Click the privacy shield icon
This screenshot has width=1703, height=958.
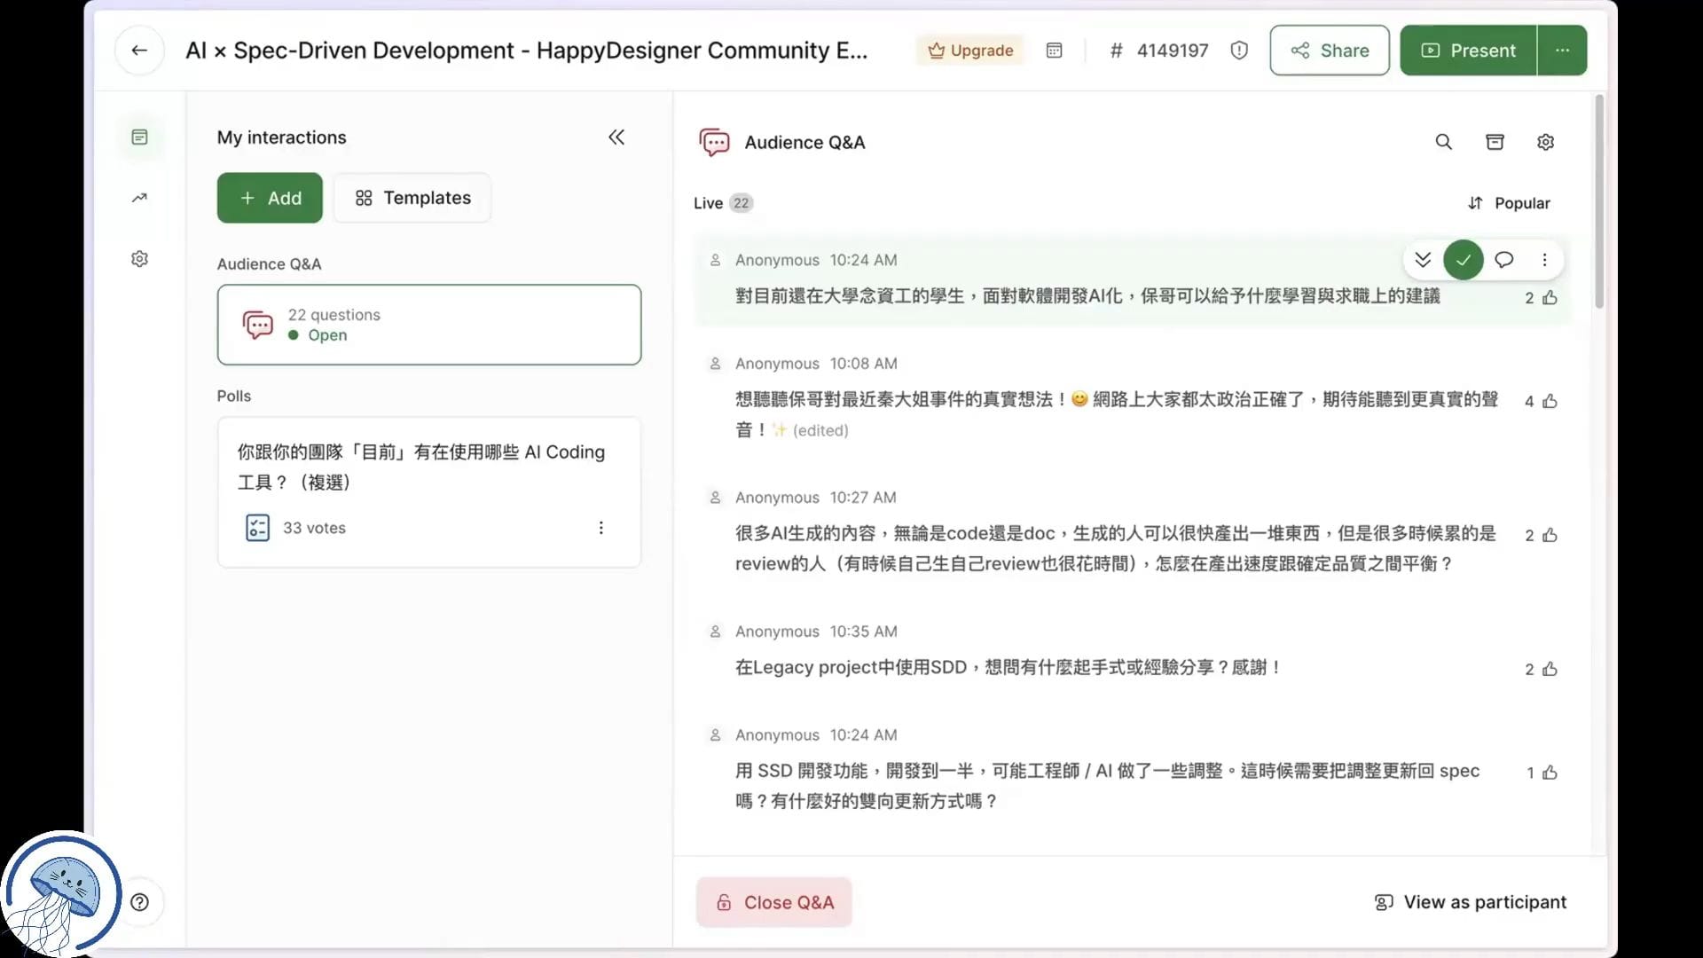(x=1239, y=51)
